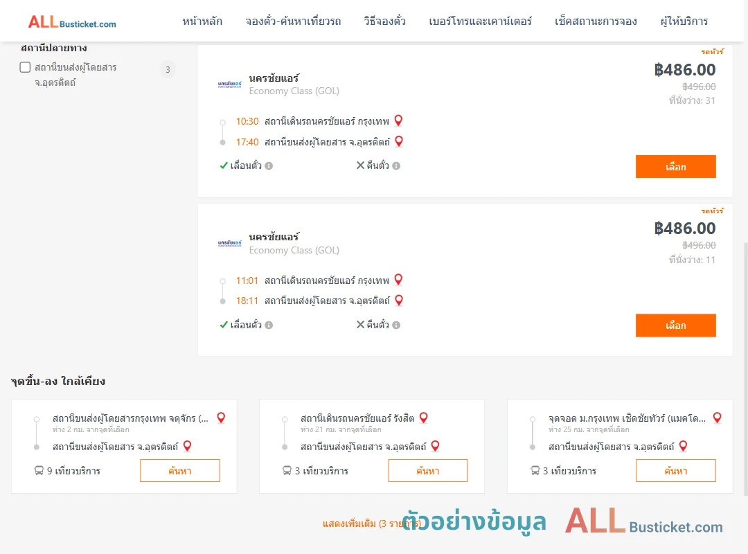The image size is (748, 554).
Task: Click departure time 10:30
Action: (x=247, y=121)
